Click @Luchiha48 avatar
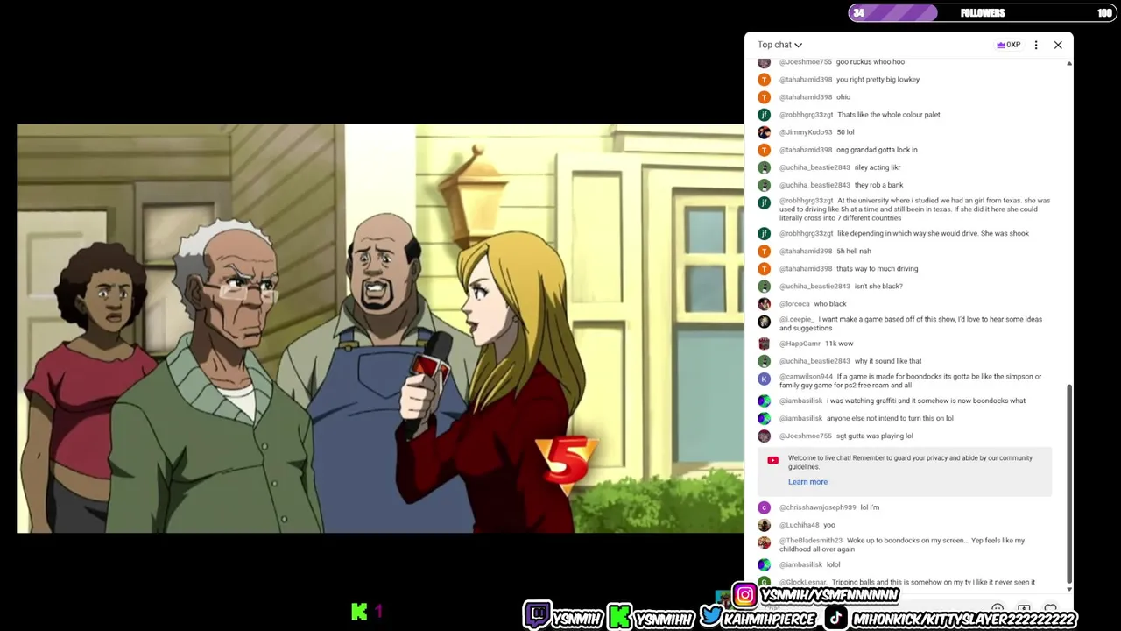The height and width of the screenshot is (631, 1121). click(x=764, y=525)
